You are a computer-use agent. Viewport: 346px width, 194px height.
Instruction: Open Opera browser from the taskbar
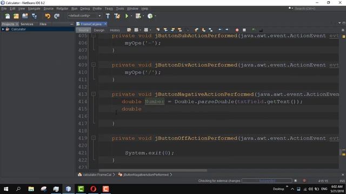click(x=94, y=189)
